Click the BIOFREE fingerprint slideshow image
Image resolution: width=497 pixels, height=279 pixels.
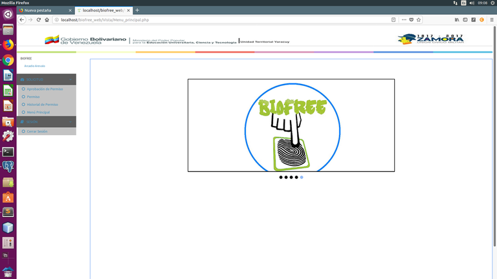[291, 125]
